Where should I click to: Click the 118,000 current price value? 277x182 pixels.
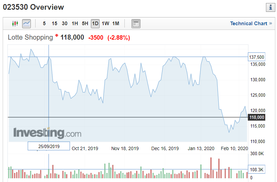[72, 38]
